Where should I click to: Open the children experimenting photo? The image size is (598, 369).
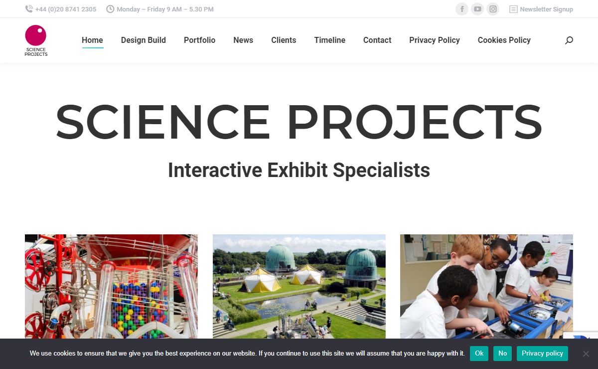(x=486, y=286)
